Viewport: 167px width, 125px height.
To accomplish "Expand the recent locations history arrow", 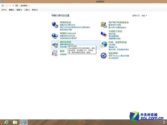I will (x=10, y=6).
